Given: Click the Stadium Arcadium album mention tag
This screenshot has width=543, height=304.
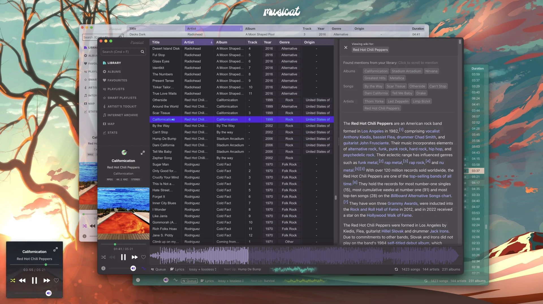Looking at the screenshot, I should point(406,71).
